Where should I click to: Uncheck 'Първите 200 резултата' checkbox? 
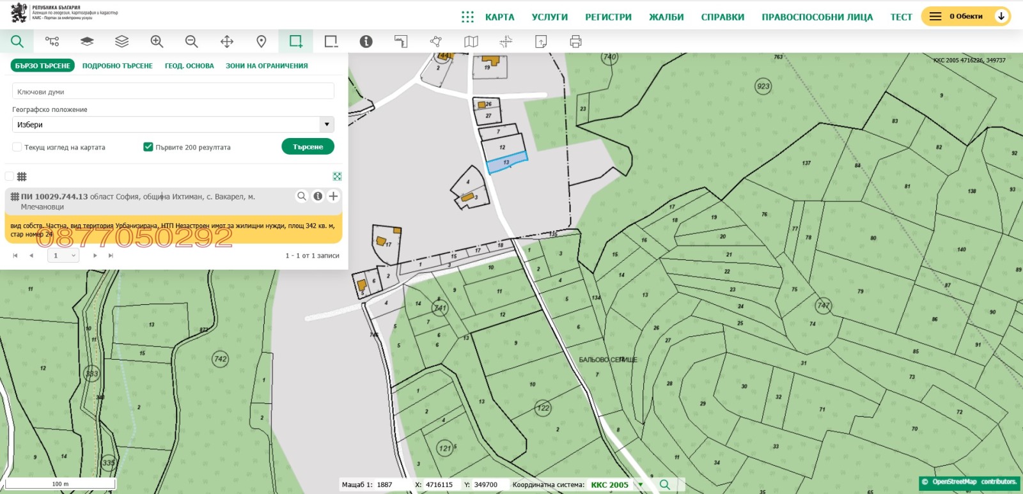tap(148, 147)
